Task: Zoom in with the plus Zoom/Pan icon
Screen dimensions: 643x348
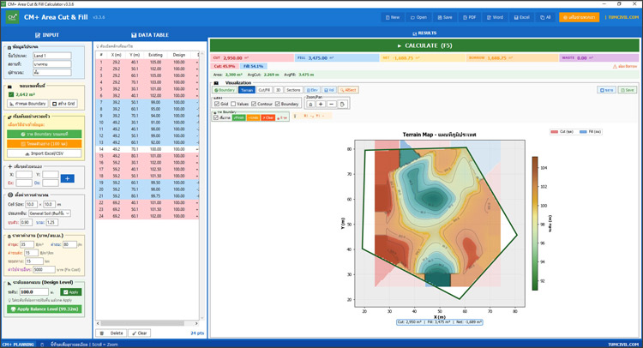Action: pyautogui.click(x=321, y=104)
